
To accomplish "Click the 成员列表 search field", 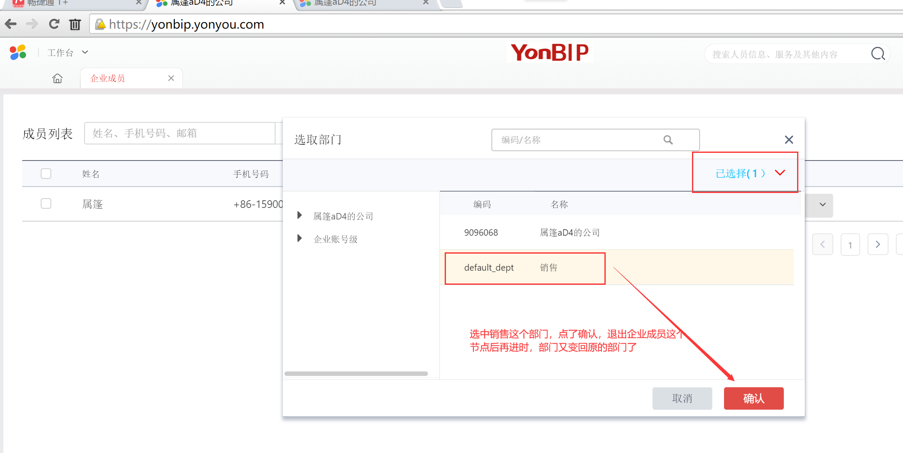I will (x=180, y=133).
